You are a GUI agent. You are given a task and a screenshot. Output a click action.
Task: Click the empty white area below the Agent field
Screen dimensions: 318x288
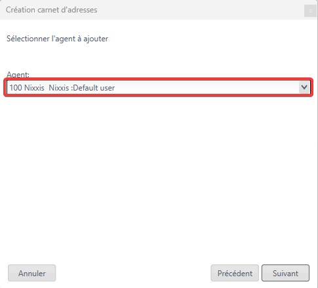tap(159, 175)
